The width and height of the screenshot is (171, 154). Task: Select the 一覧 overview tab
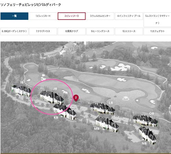pos(14,16)
